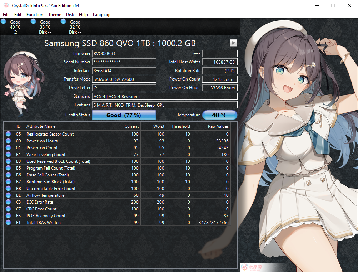Screen dimensions: 358x272
Task: Open the Theme menu
Action: click(x=55, y=15)
